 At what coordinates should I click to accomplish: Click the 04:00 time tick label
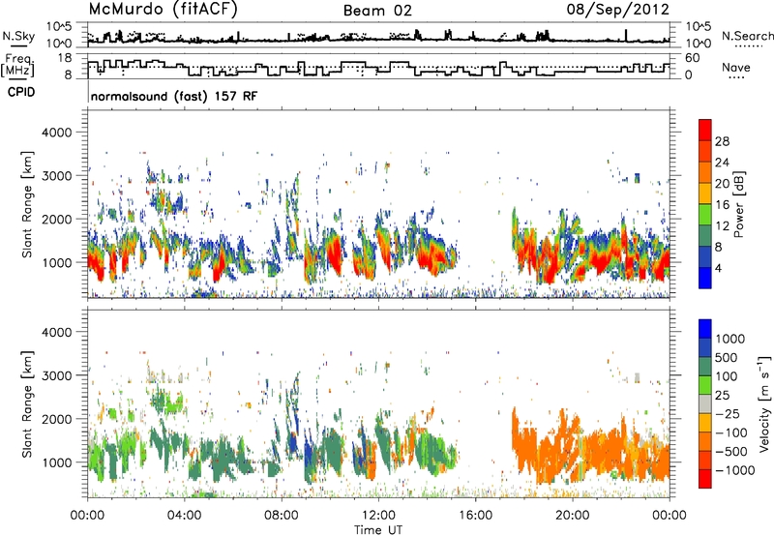[x=184, y=516]
